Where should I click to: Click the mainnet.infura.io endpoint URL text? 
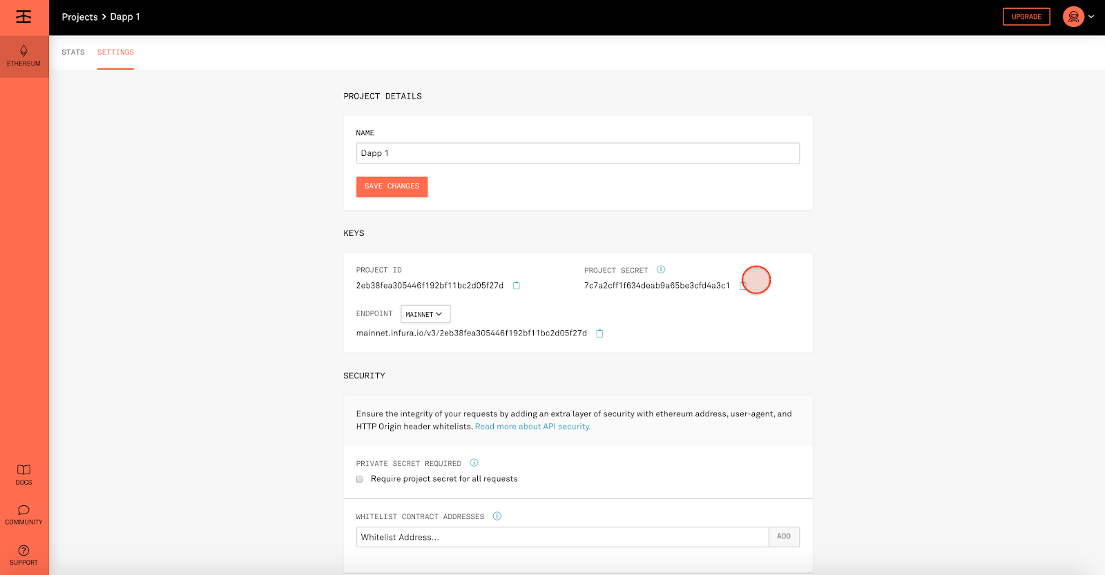click(x=472, y=333)
